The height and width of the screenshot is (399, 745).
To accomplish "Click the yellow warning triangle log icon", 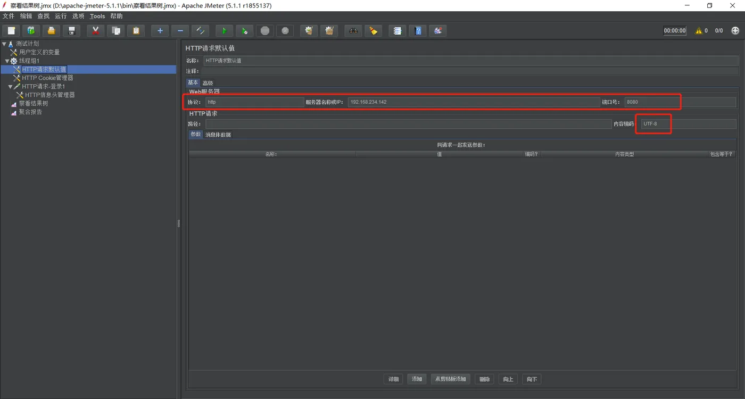I will pos(699,31).
